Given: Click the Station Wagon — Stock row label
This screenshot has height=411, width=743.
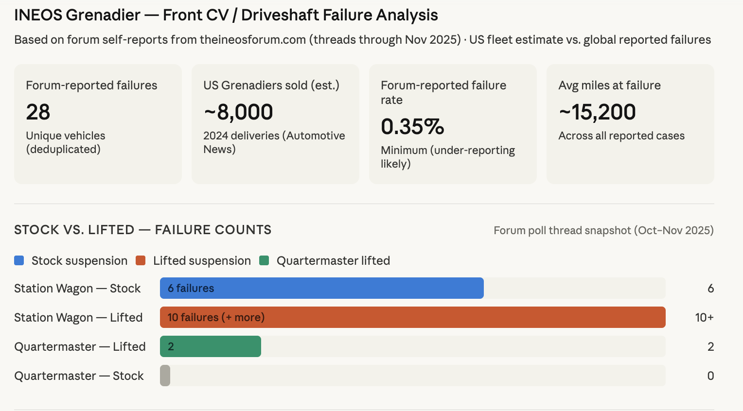Looking at the screenshot, I should click(x=77, y=289).
